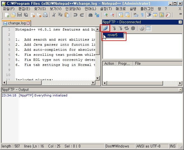
Task: Toggle synchronized horizontal scrolling icon
Action: (x=127, y=15)
